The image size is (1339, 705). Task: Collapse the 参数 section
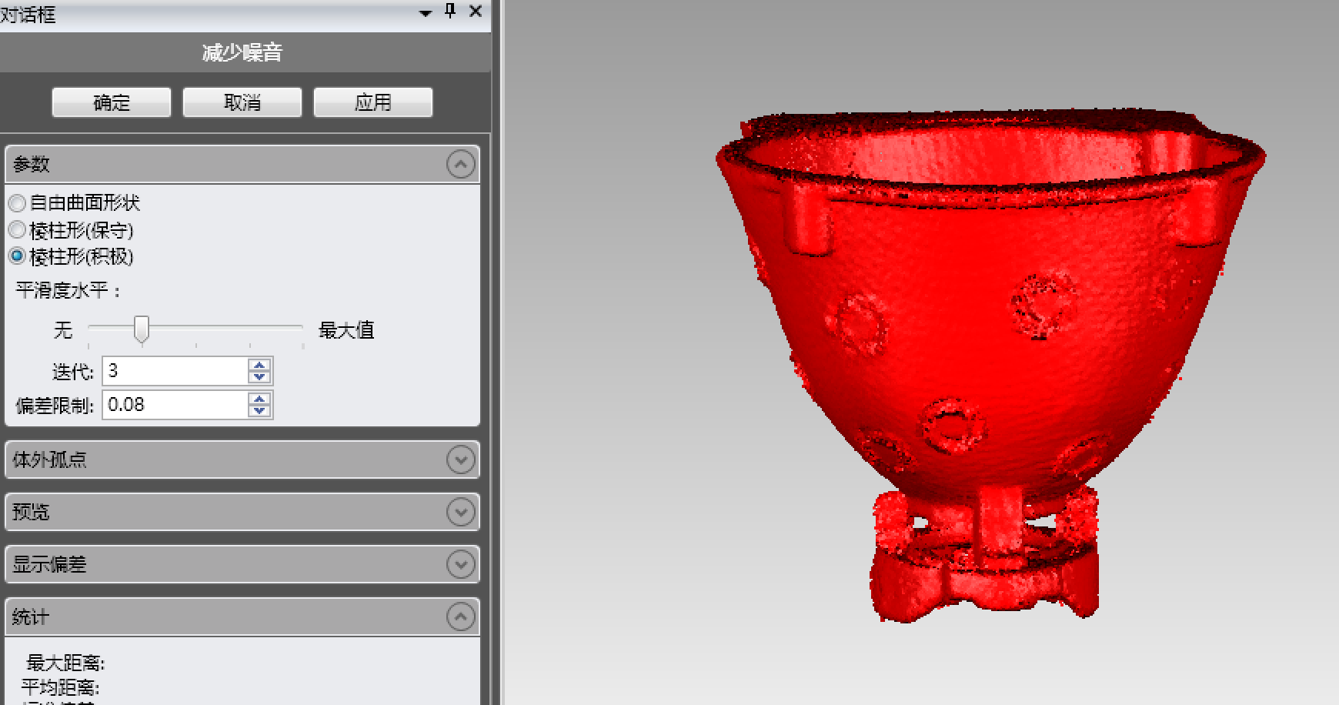pos(460,164)
